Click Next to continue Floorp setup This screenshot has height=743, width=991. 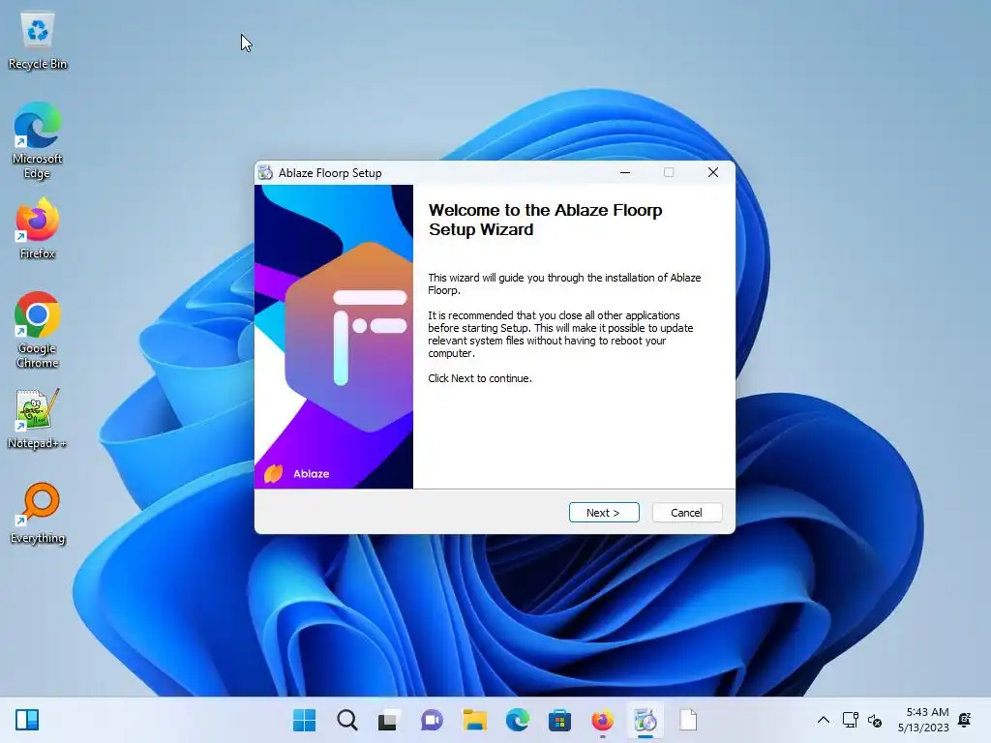point(604,513)
